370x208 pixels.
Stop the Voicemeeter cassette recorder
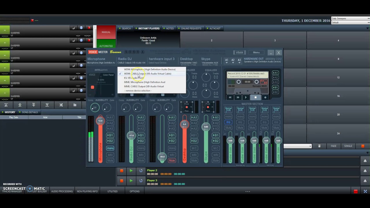click(256, 97)
